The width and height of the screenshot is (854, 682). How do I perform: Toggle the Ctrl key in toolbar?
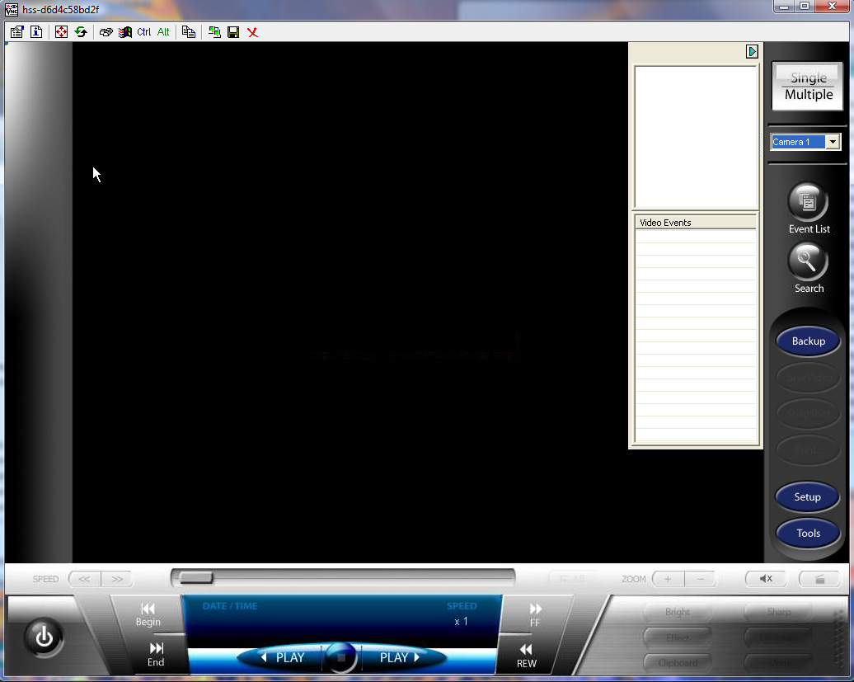pos(144,32)
